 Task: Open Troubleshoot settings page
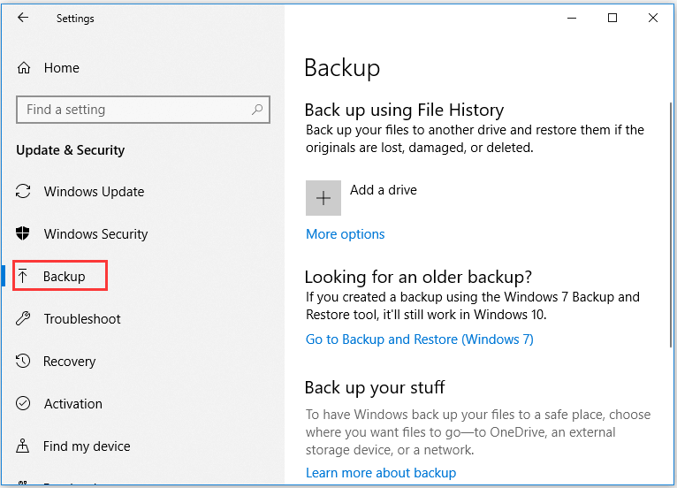tap(82, 319)
